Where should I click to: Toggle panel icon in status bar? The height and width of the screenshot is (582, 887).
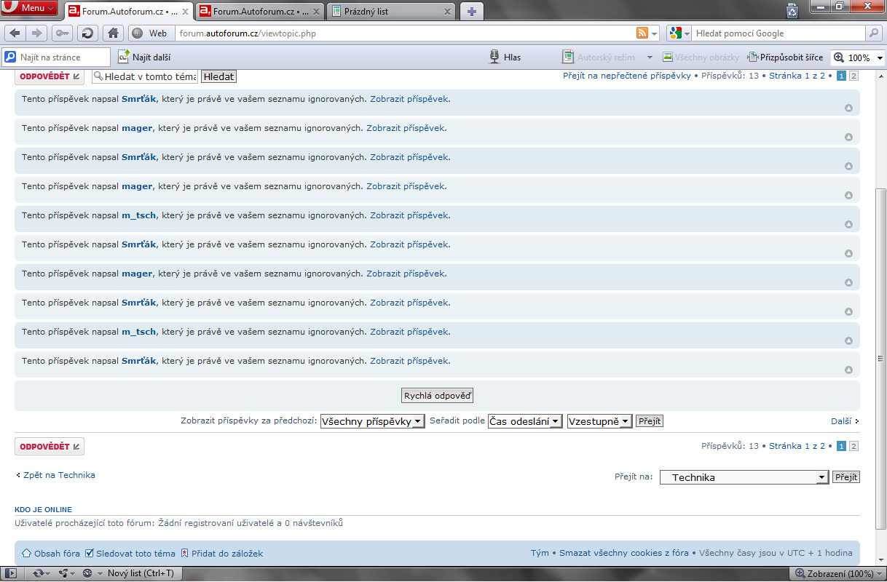10,573
